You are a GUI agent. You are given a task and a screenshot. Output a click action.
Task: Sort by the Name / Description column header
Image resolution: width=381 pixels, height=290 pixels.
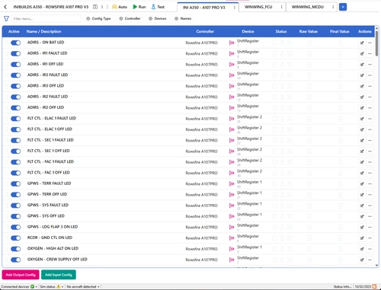tap(43, 31)
